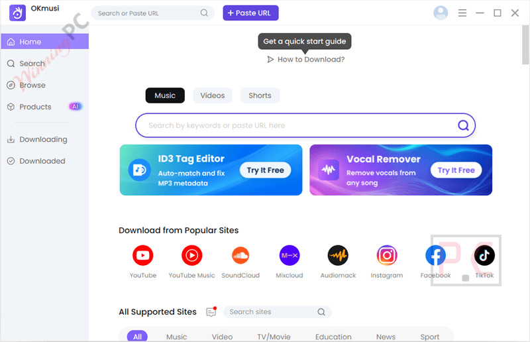Switch to the Videos tab
The image size is (530, 342).
(x=212, y=95)
